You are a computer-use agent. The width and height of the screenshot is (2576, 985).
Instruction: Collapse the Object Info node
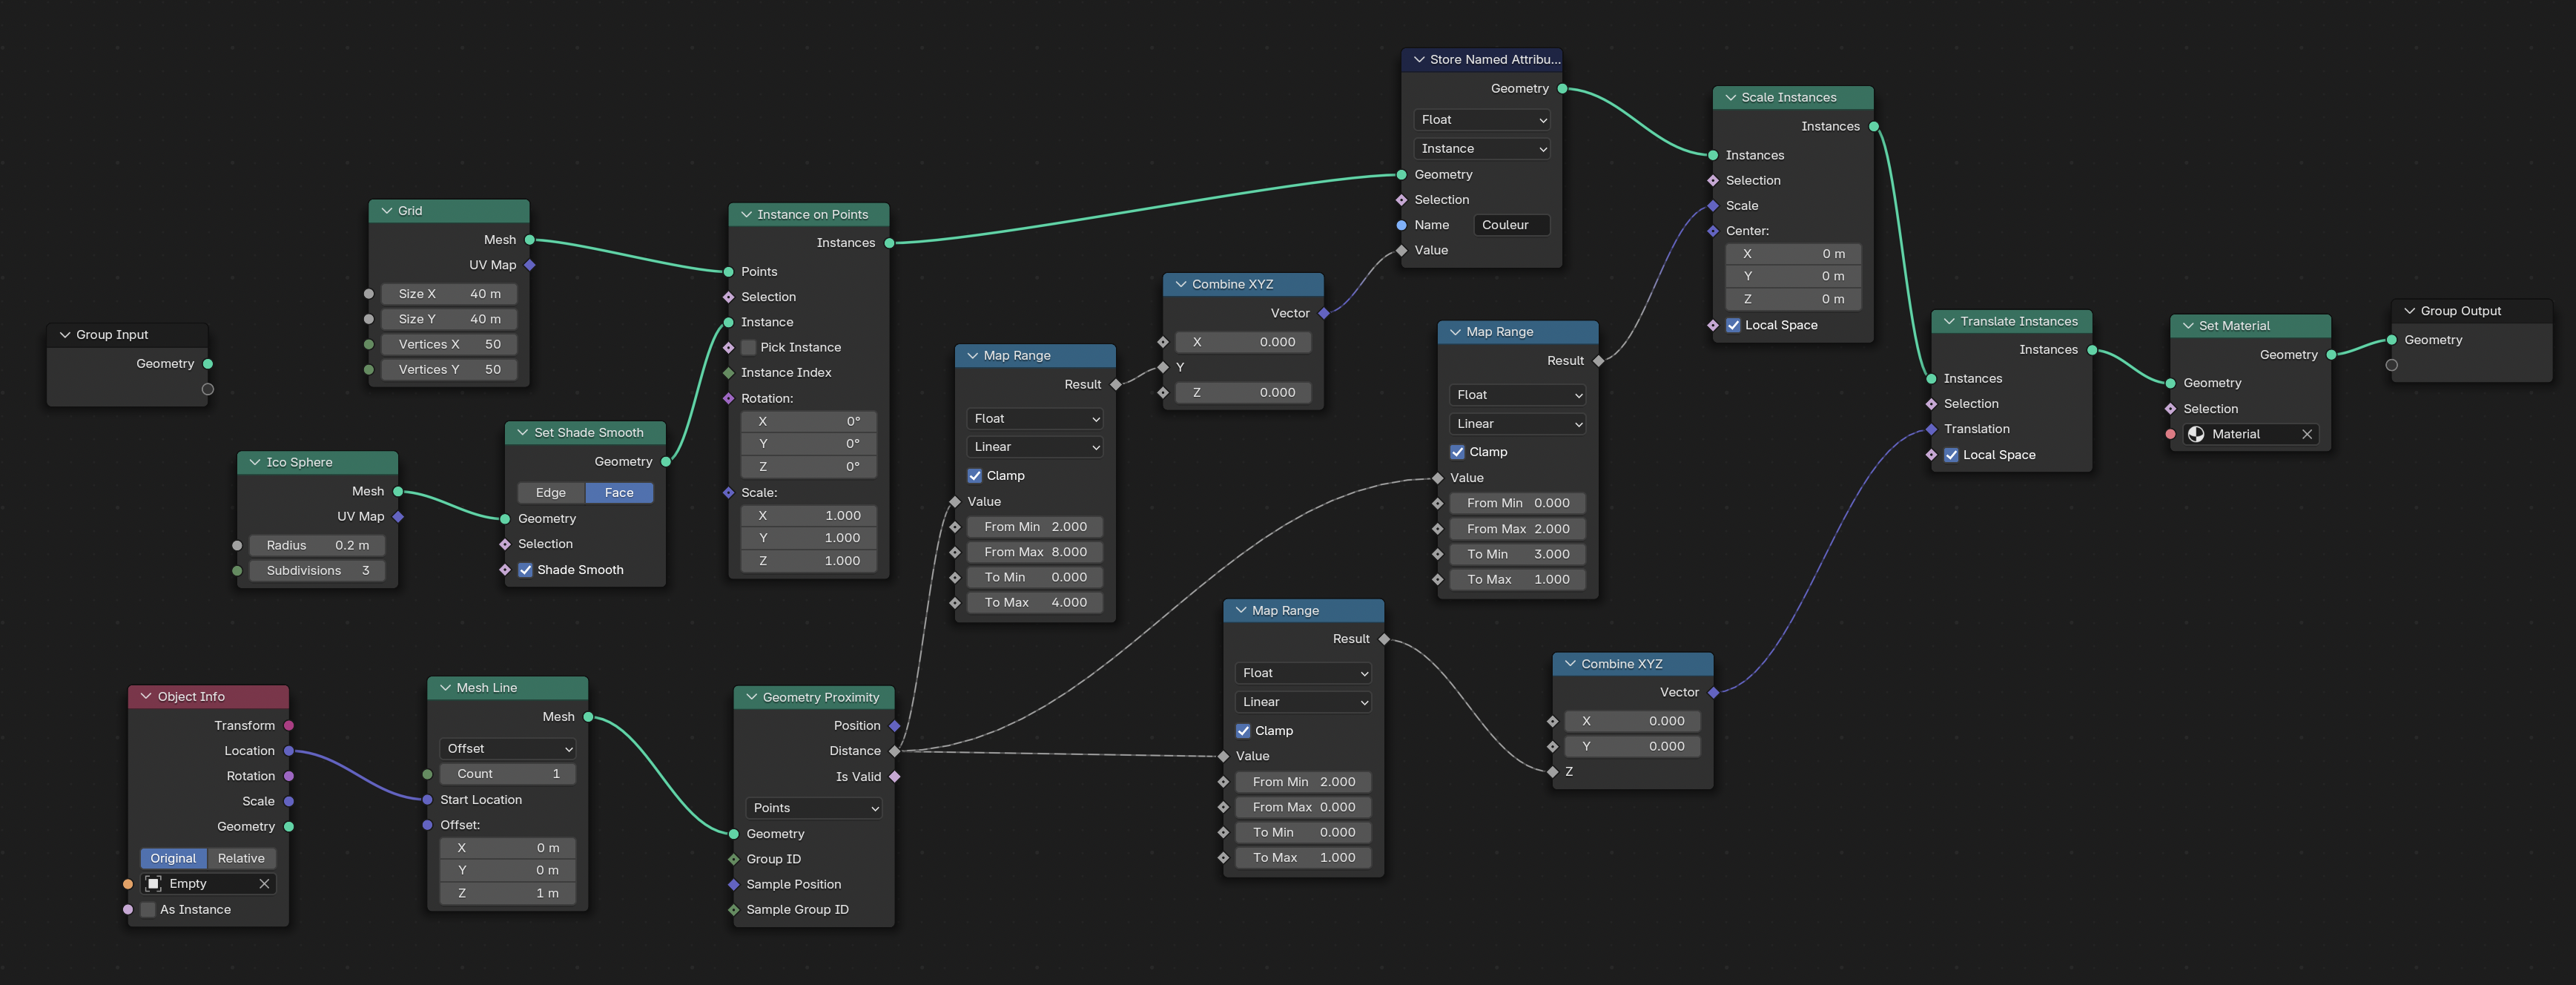coord(146,696)
